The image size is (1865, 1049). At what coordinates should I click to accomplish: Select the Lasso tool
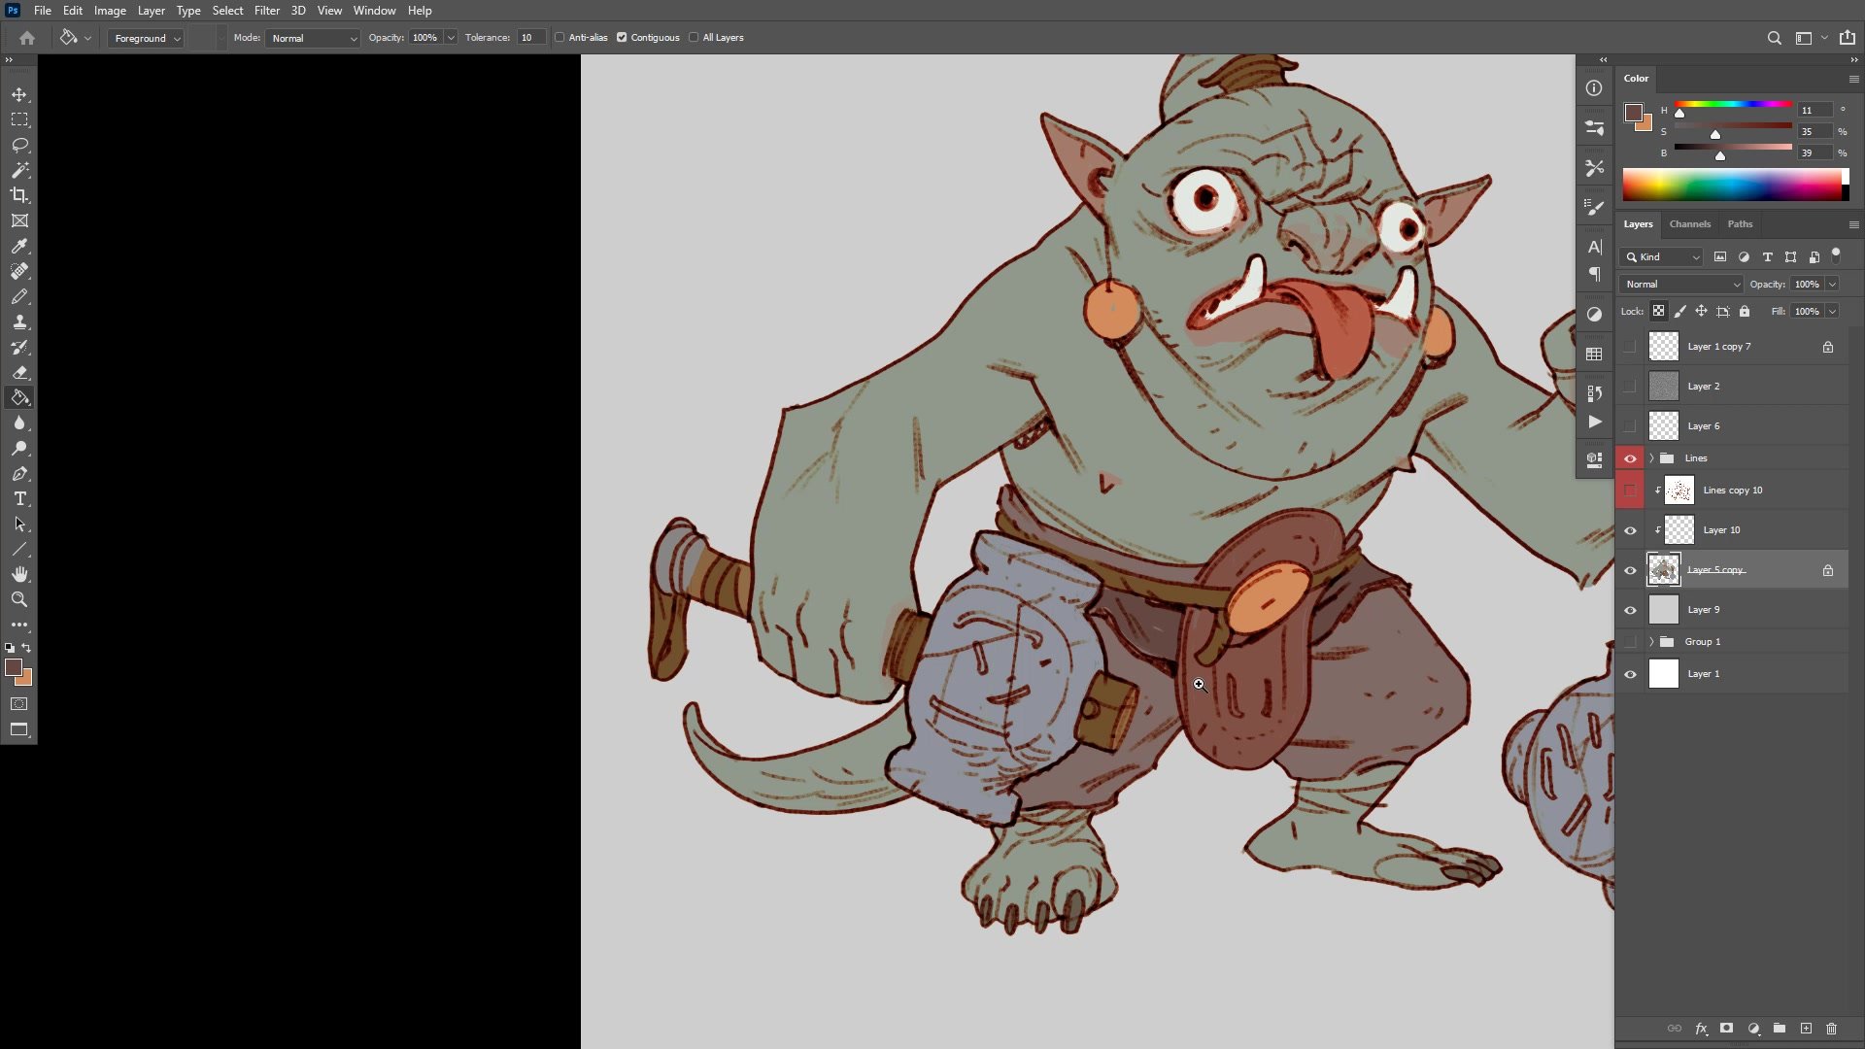(x=19, y=145)
